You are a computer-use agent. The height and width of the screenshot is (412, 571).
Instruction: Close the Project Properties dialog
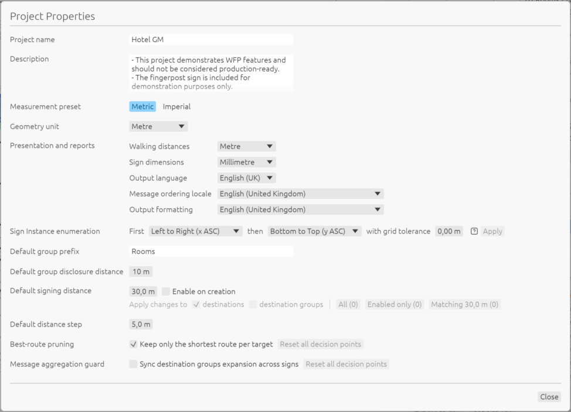pyautogui.click(x=549, y=397)
